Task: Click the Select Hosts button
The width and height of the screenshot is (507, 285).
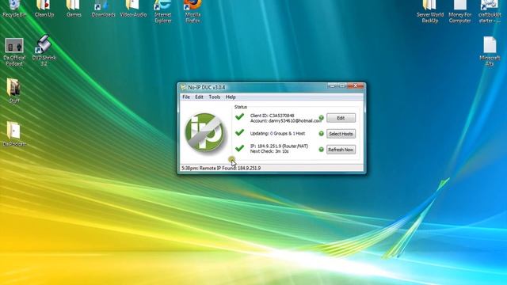Action: coord(341,134)
